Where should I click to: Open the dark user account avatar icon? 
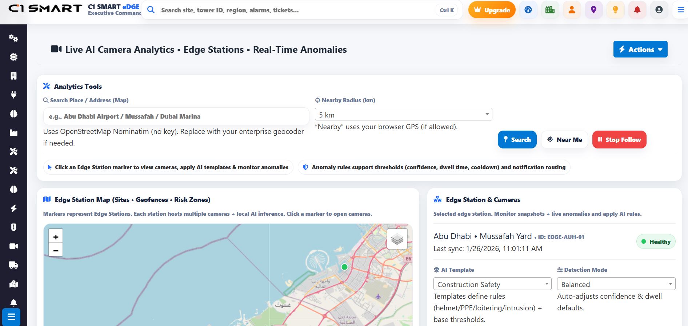click(x=659, y=10)
